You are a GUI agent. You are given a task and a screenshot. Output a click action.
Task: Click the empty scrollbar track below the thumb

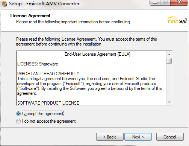169,82
